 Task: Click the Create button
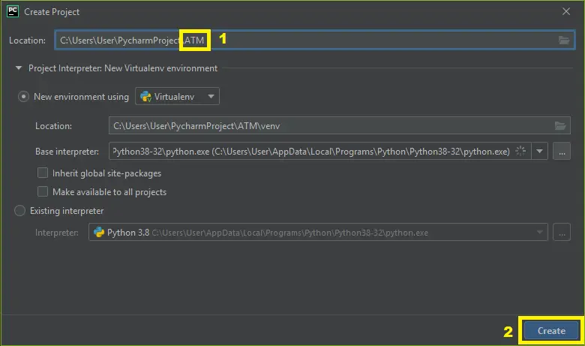(551, 331)
